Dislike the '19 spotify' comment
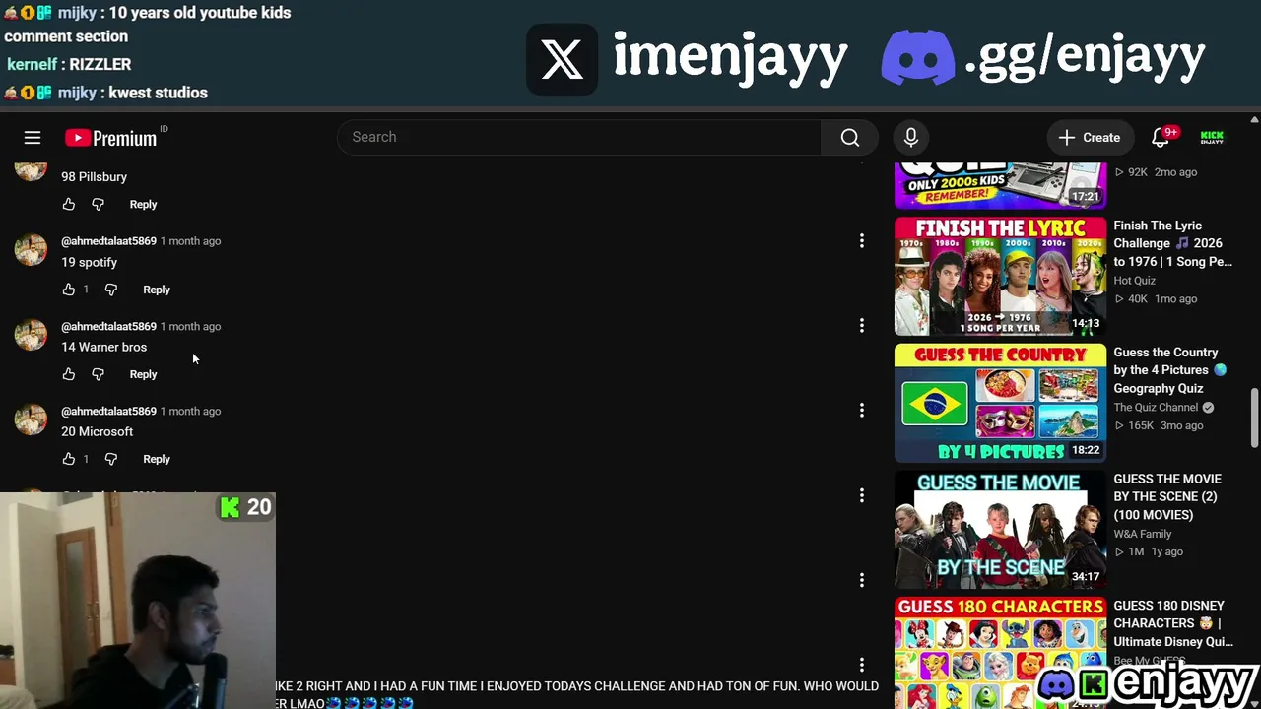Image resolution: width=1261 pixels, height=709 pixels. point(110,290)
